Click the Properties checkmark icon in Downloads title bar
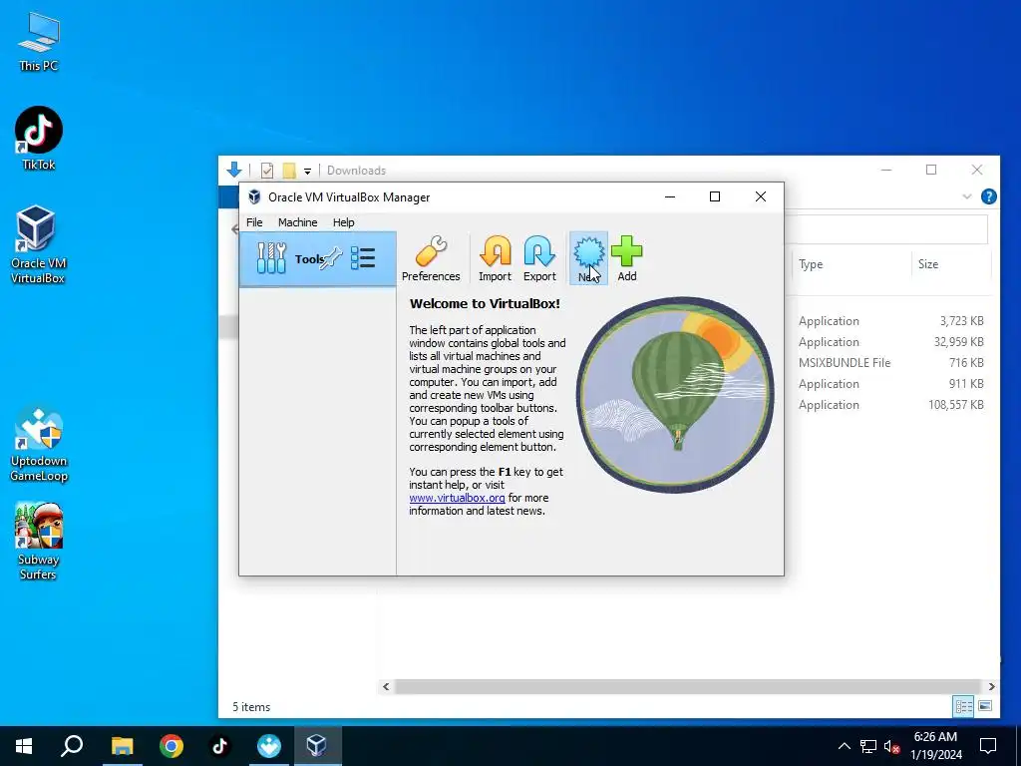Viewport: 1021px width, 766px height. 267,171
